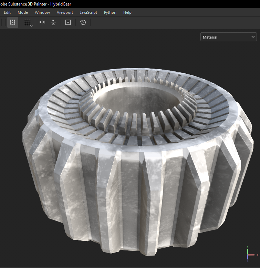
Task: Open the Python menu
Action: 110,12
